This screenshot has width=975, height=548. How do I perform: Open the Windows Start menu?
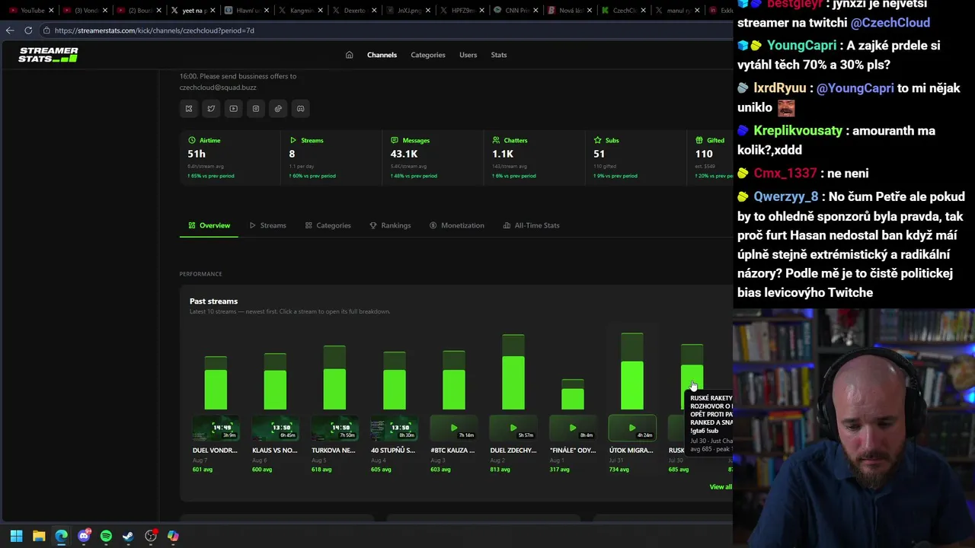tap(16, 536)
